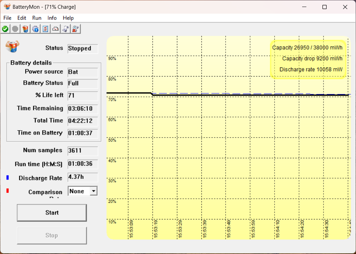Click the green checkmark start monitoring icon

tap(5, 29)
